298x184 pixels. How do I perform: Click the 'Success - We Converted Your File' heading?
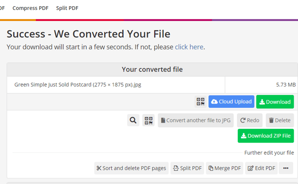click(88, 34)
